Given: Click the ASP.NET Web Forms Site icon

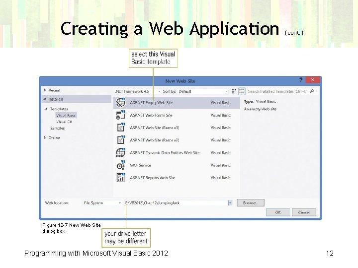Looking at the screenshot, I should [x=121, y=115].
